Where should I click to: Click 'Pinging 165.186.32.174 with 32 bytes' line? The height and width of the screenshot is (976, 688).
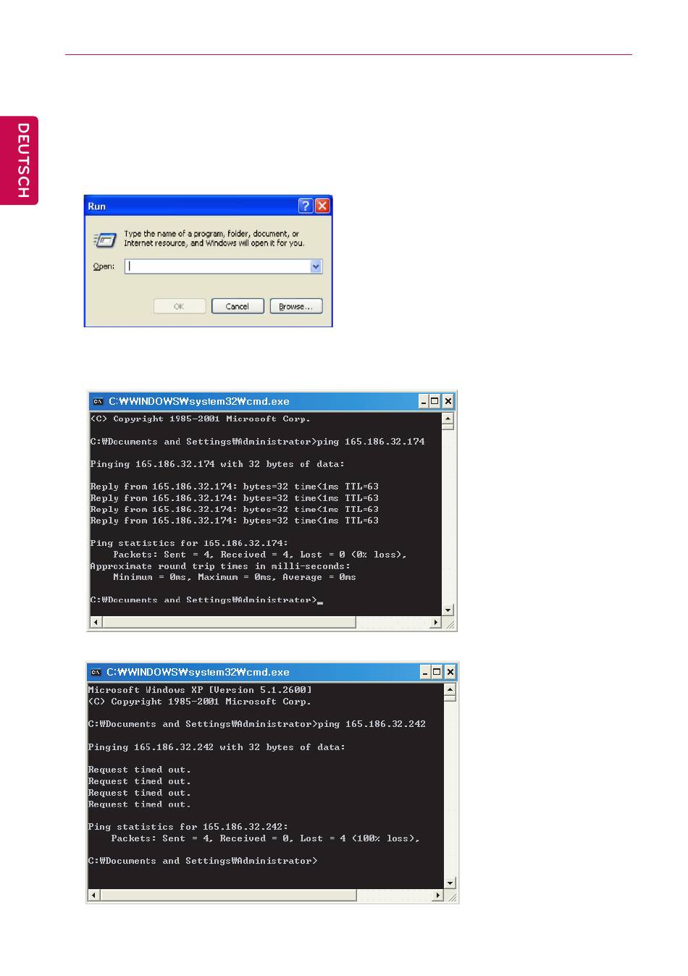click(x=217, y=464)
